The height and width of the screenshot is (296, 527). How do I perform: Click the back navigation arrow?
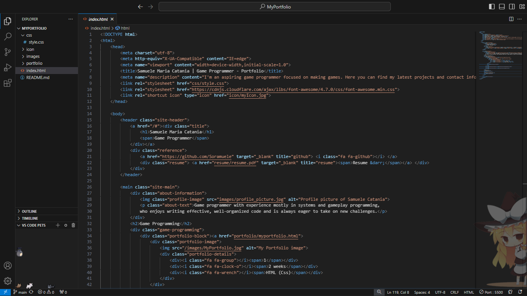coord(140,7)
